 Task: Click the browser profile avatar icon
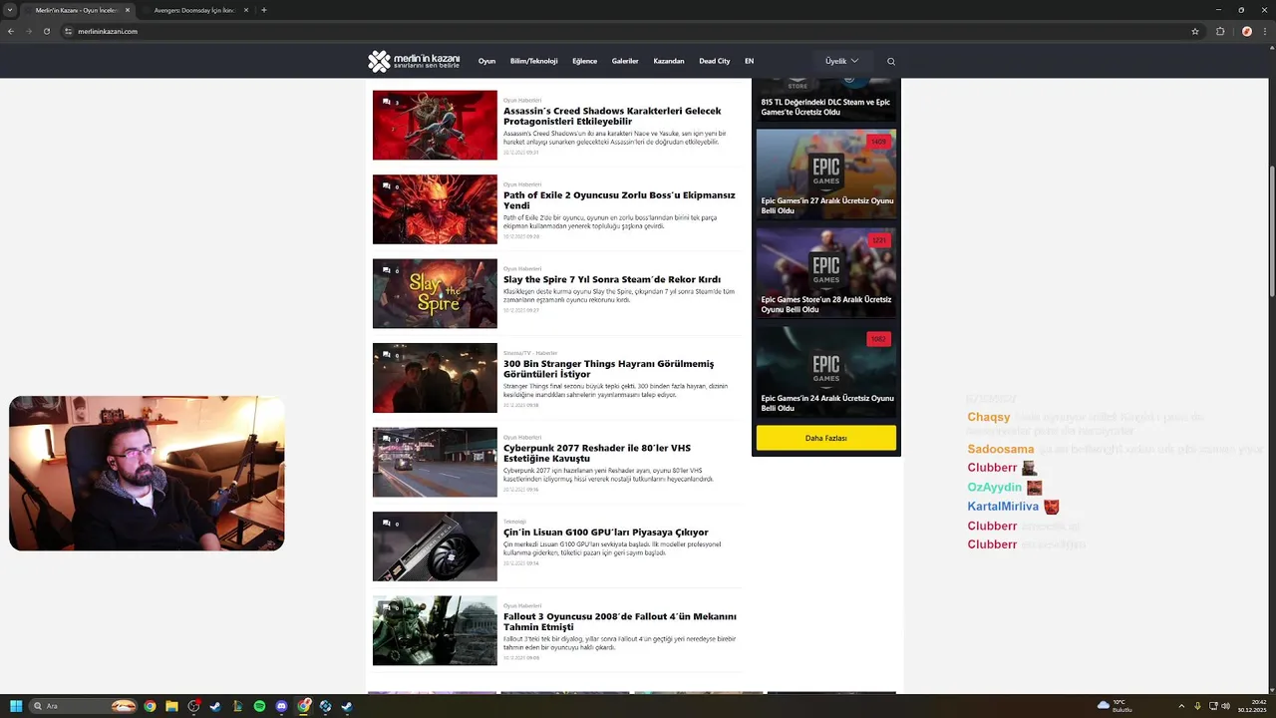(x=1246, y=31)
